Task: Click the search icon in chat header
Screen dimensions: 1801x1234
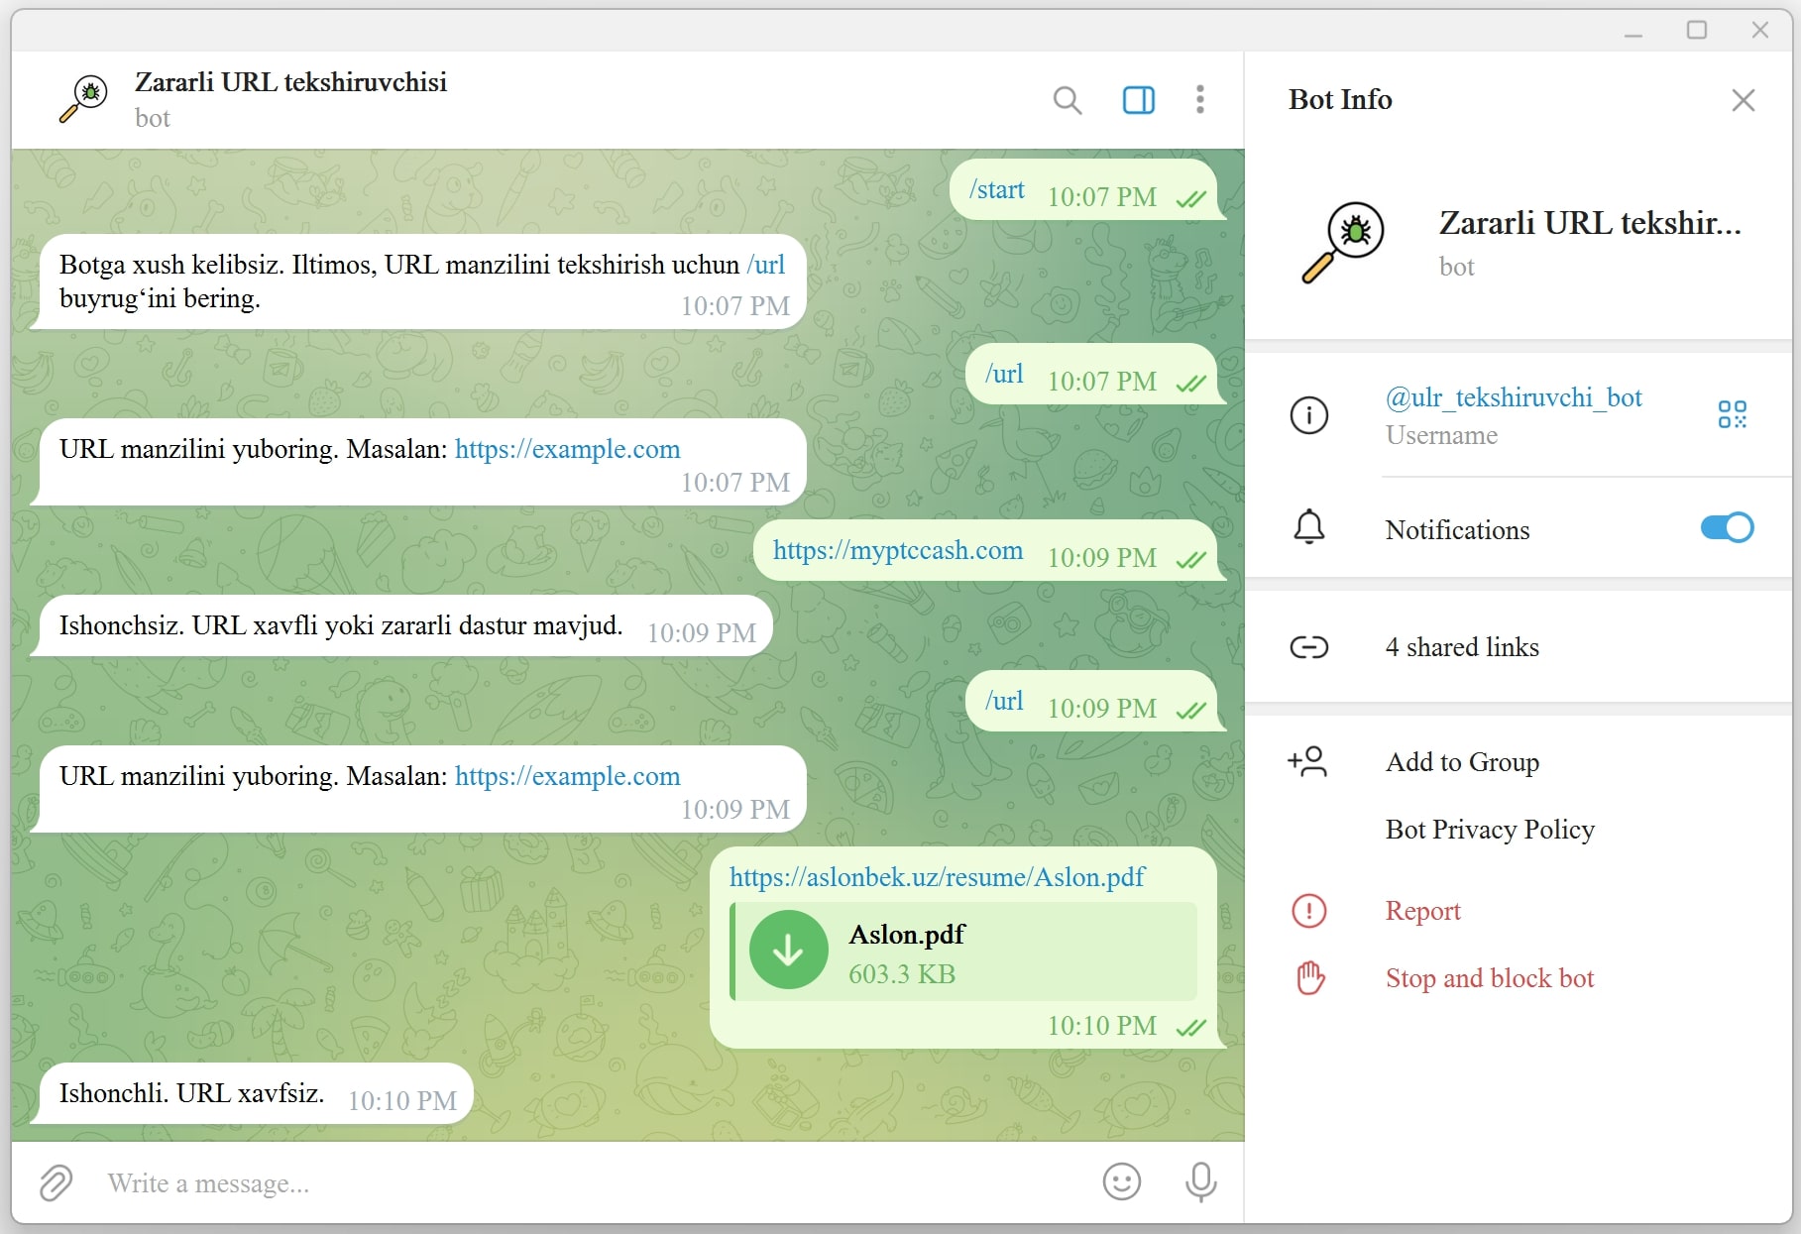Action: 1067,100
